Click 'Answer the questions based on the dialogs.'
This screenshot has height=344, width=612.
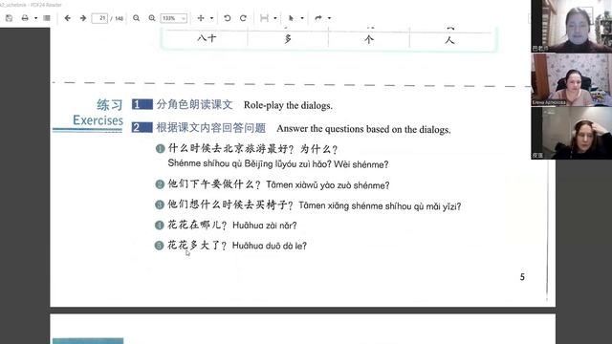click(x=363, y=129)
